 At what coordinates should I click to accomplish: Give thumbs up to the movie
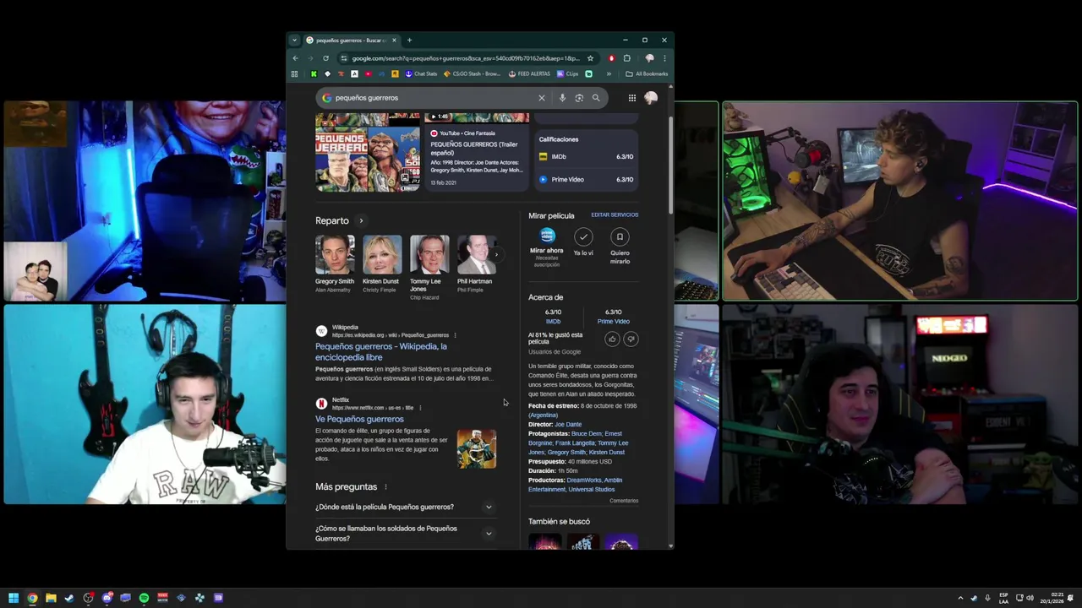(612, 339)
